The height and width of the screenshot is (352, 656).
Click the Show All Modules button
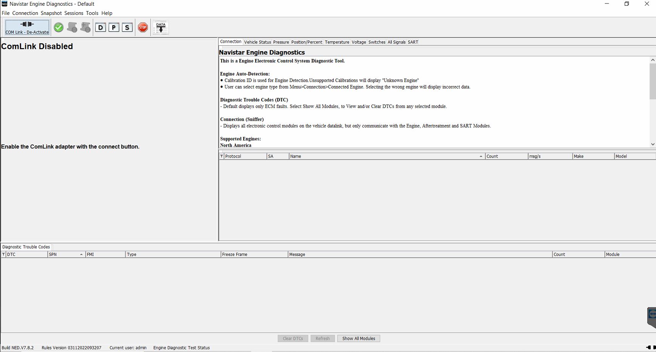pyautogui.click(x=359, y=338)
